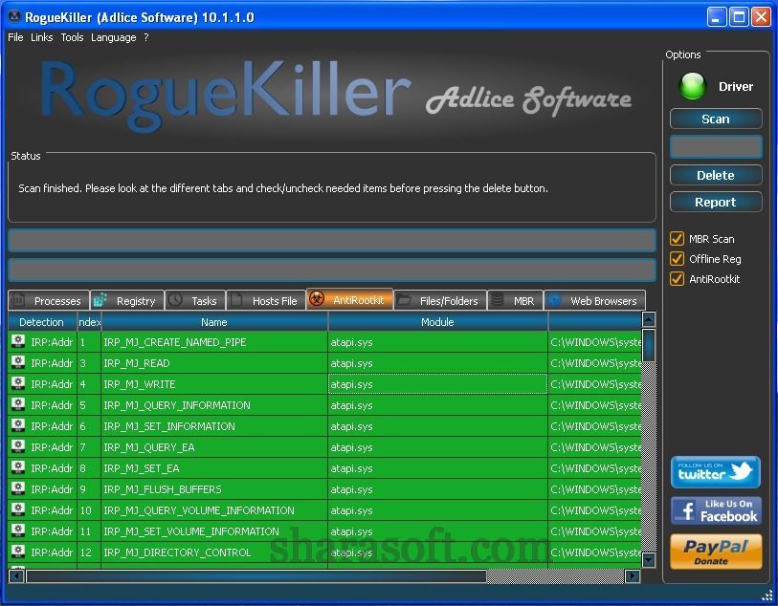778x606 pixels.
Task: Click the gear icon in the IRP_MJ_WRITE row
Action: [x=18, y=383]
